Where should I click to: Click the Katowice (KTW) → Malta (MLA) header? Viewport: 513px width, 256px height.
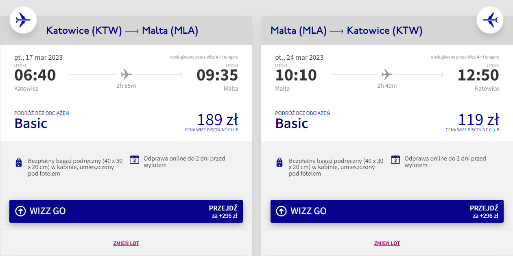pos(122,30)
